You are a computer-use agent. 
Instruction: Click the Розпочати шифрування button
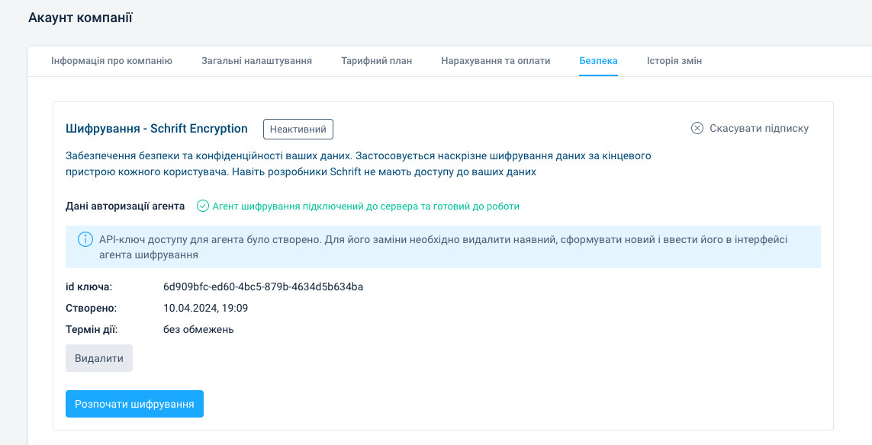tap(134, 404)
